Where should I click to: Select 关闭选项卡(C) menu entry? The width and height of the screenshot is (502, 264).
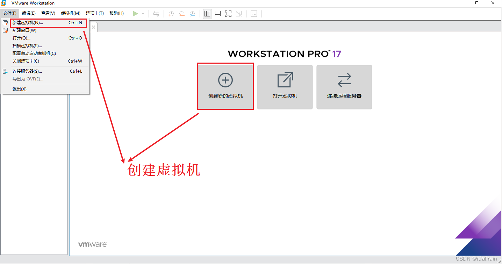(45, 61)
